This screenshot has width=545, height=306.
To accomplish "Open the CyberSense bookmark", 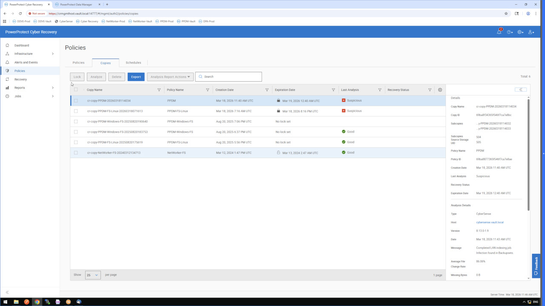I will coord(64,21).
